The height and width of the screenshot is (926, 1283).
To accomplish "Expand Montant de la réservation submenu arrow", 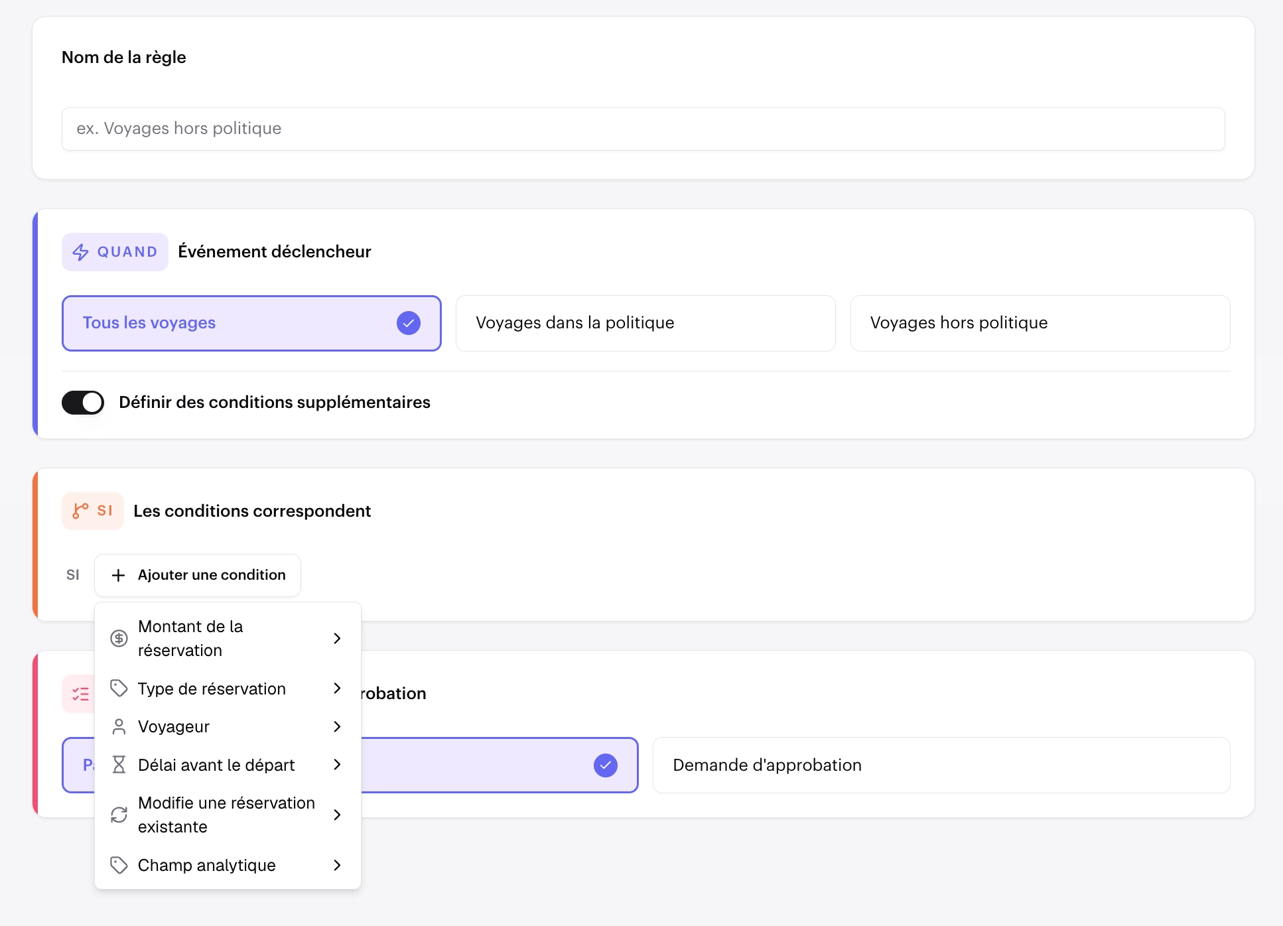I will (x=337, y=638).
